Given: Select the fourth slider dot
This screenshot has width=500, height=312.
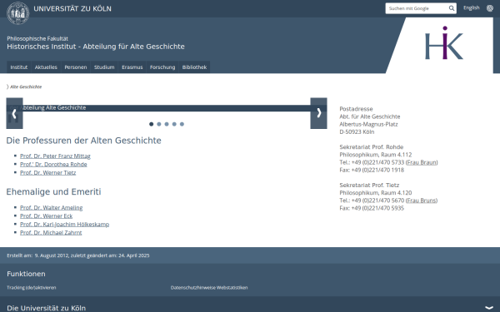Looking at the screenshot, I should tap(174, 124).
